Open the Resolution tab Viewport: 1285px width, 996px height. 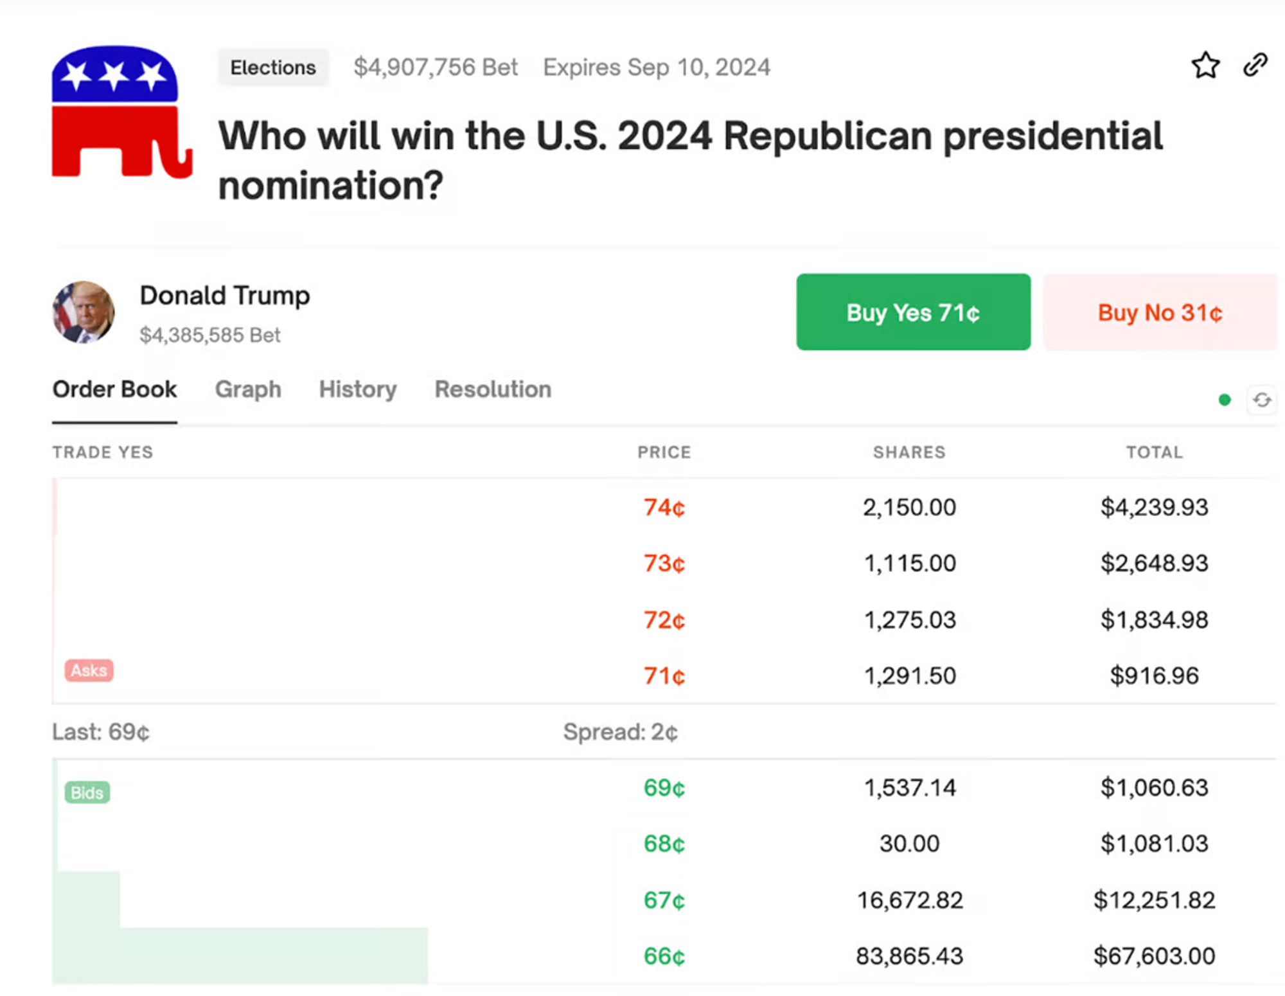[493, 389]
